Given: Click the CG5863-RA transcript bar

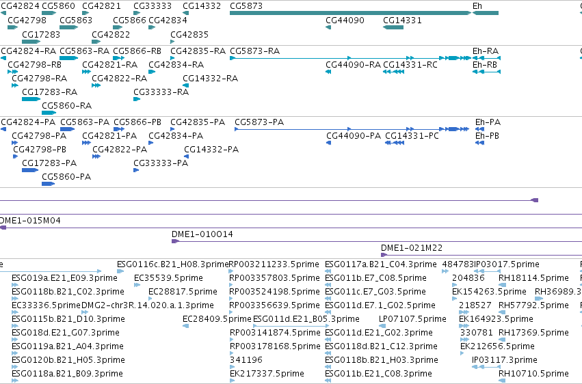Looking at the screenshot, I should (x=68, y=58).
